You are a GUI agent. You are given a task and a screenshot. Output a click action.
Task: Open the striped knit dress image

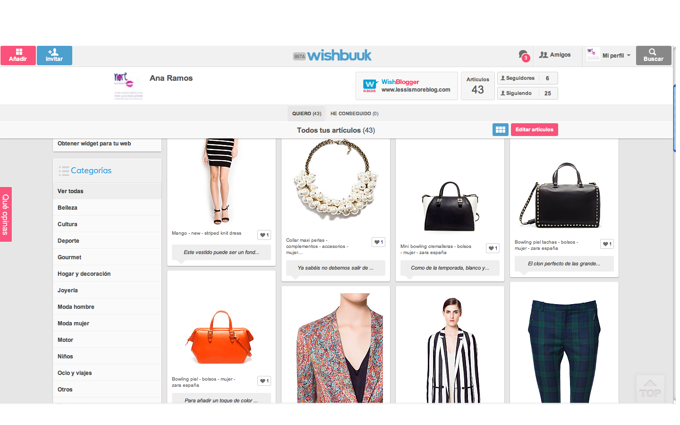(x=221, y=181)
